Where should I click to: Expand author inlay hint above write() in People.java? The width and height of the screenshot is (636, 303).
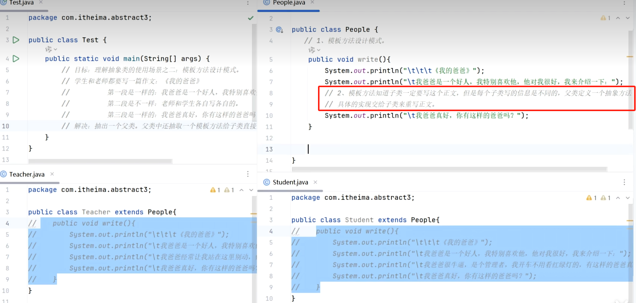tap(314, 50)
